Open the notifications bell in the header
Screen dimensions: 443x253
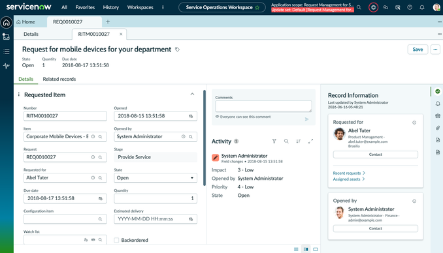point(422,7)
